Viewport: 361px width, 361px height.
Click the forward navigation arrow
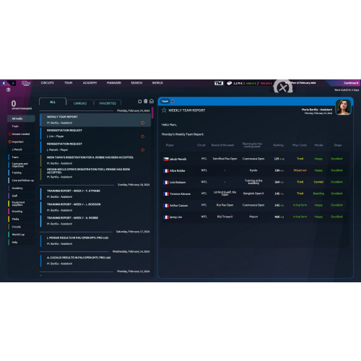point(13,83)
